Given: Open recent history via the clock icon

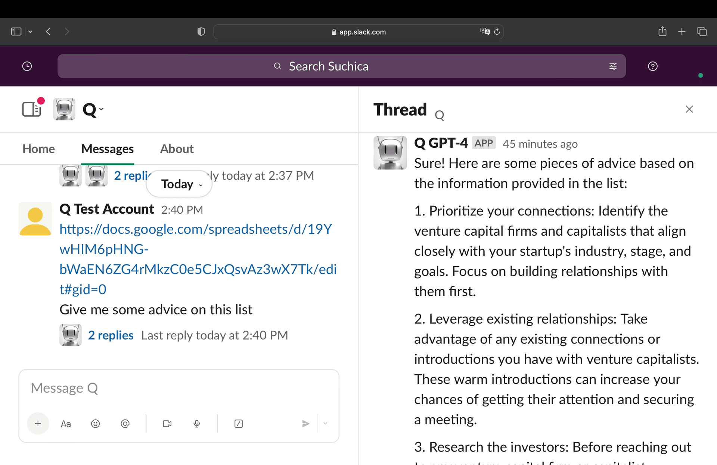Looking at the screenshot, I should [x=27, y=66].
